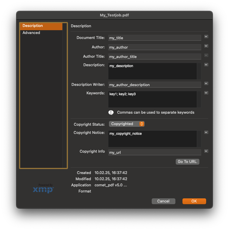Image resolution: width=229 pixels, height=230 pixels.
Task: Click the sidebar list scrollbar
Action: (x=64, y=95)
